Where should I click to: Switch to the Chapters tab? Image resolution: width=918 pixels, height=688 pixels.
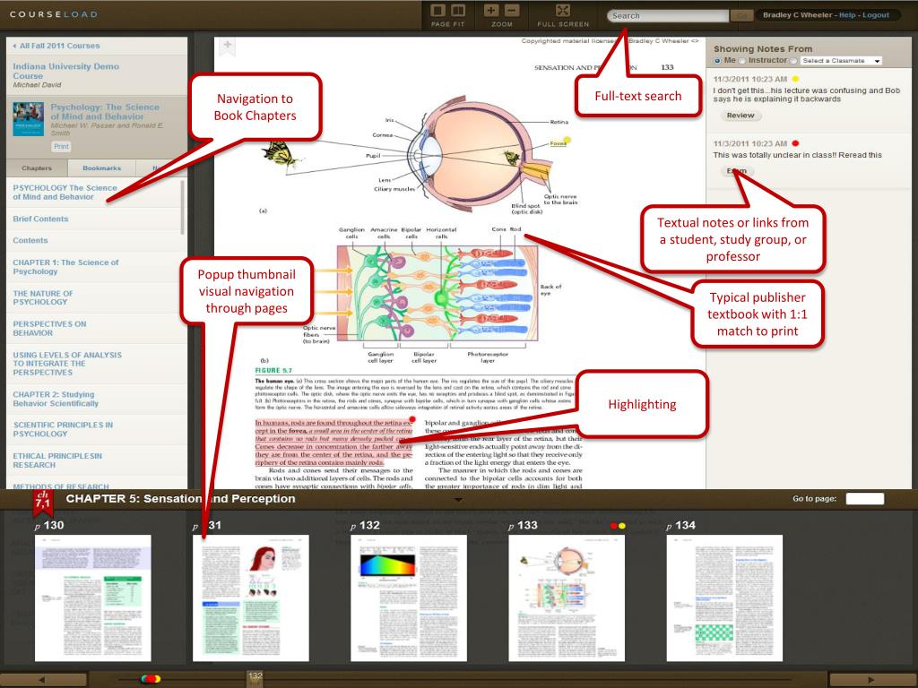36,168
